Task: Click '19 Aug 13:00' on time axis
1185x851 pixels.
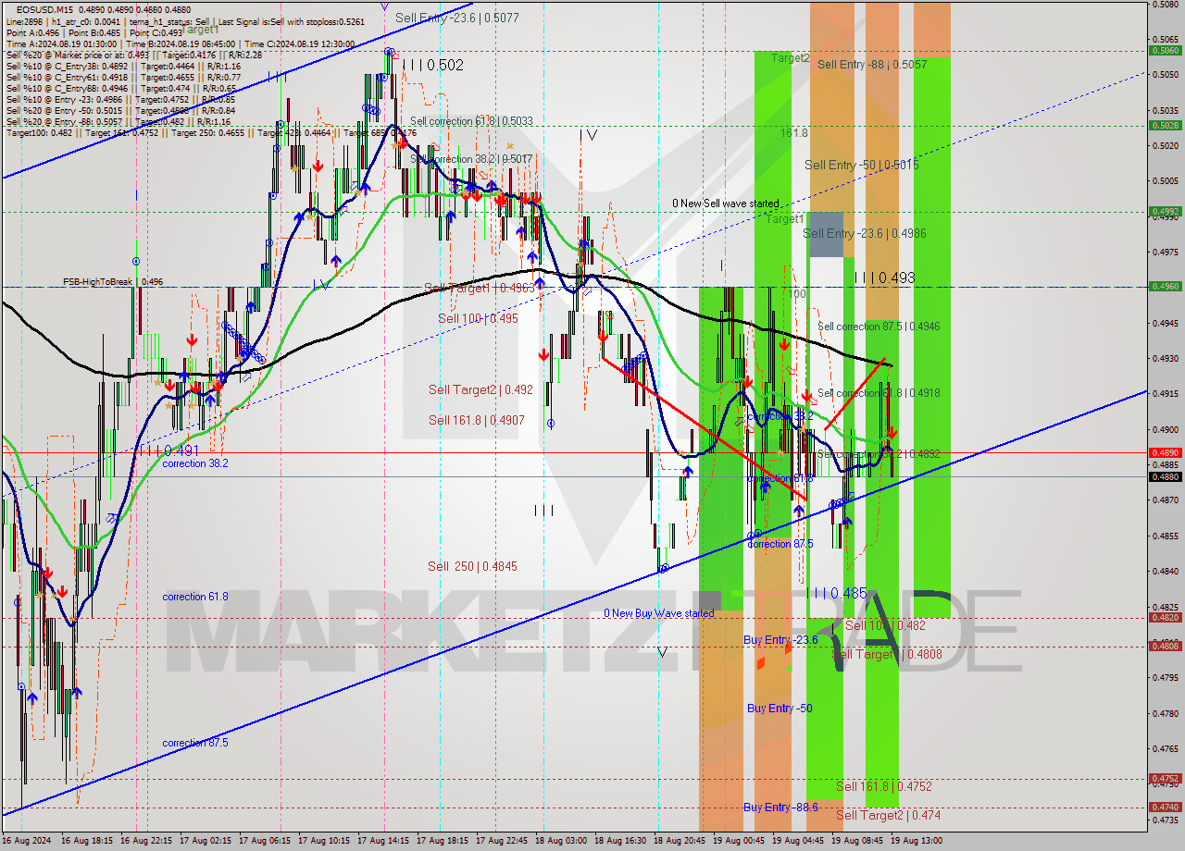Action: tap(917, 841)
